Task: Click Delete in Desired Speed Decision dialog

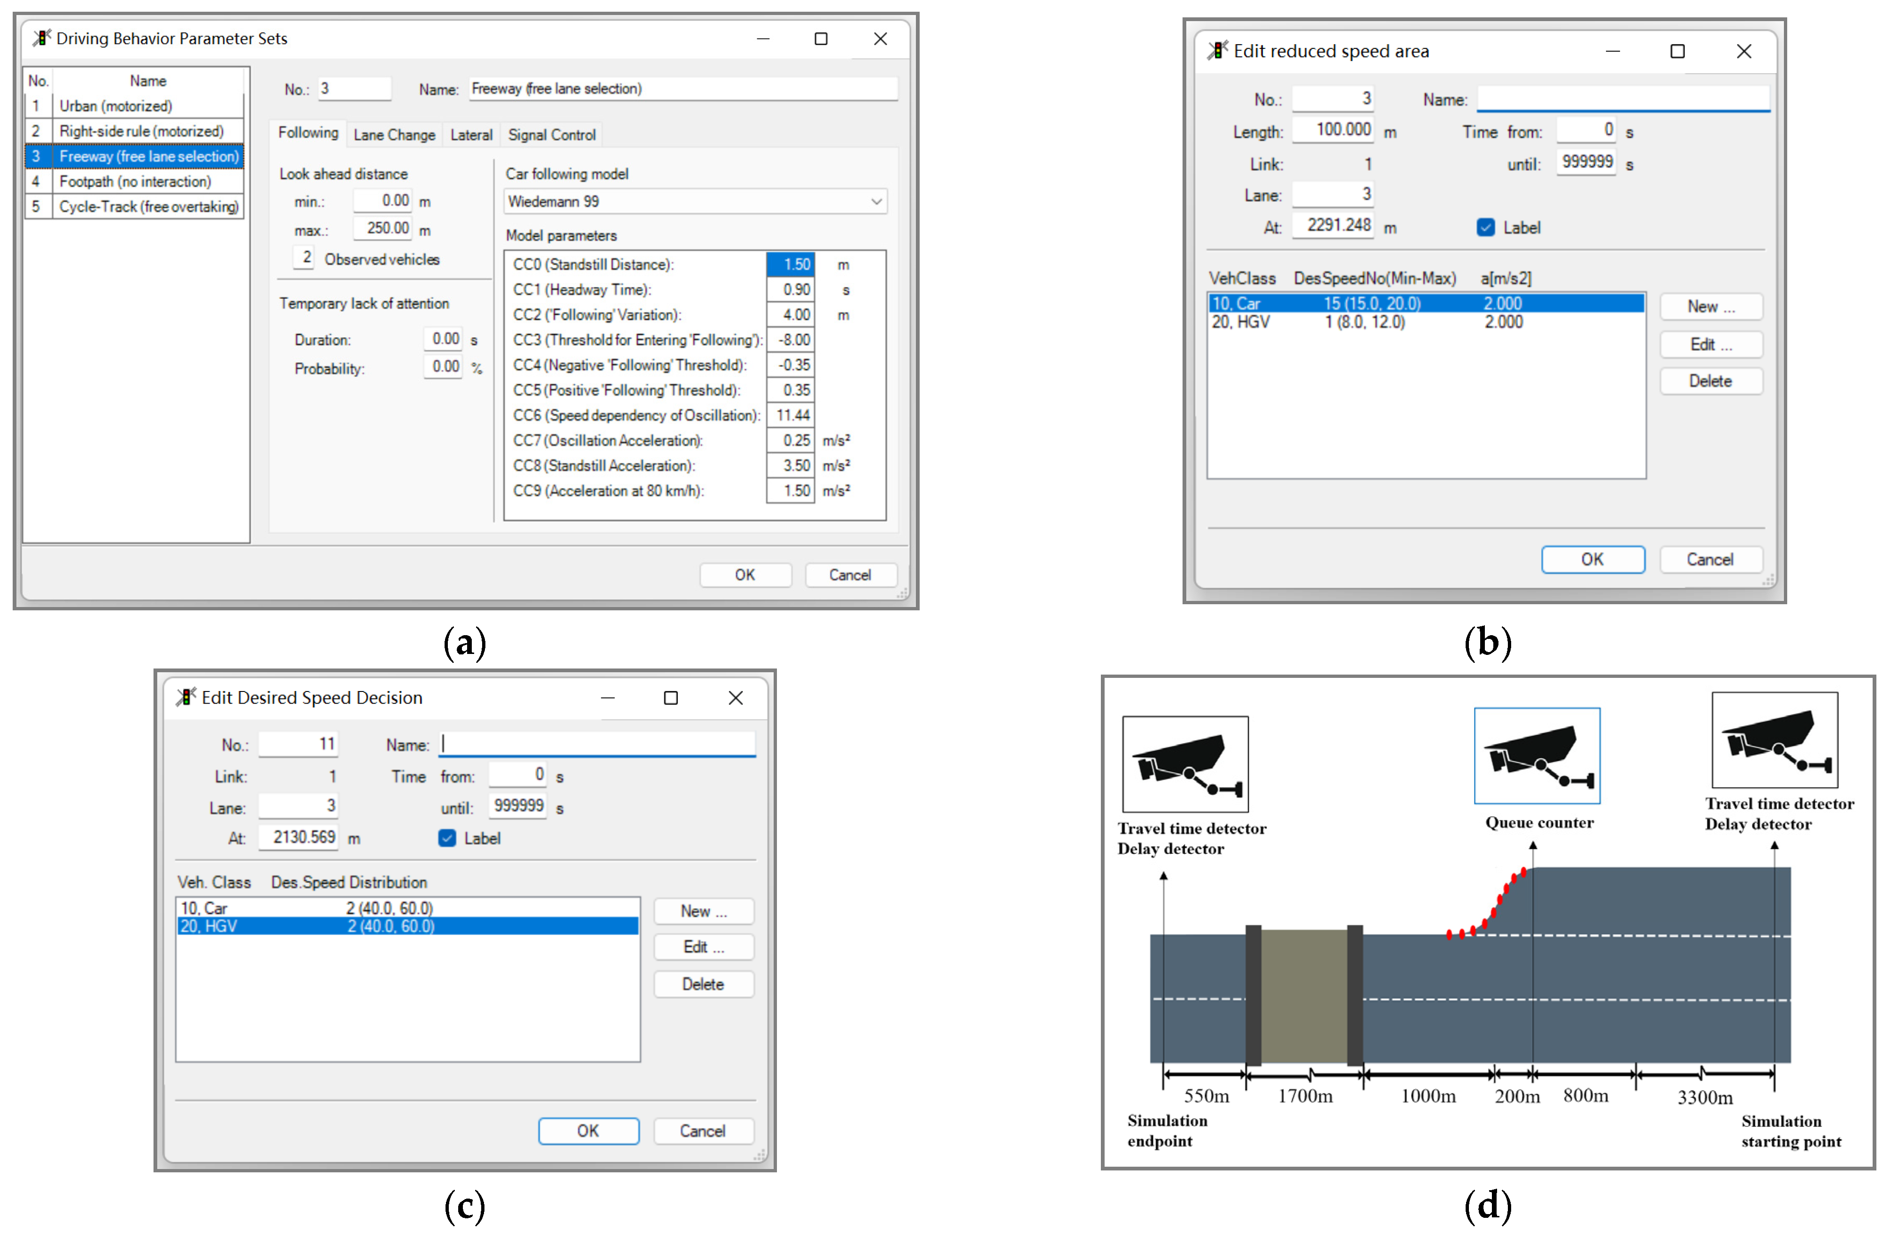Action: [x=703, y=984]
